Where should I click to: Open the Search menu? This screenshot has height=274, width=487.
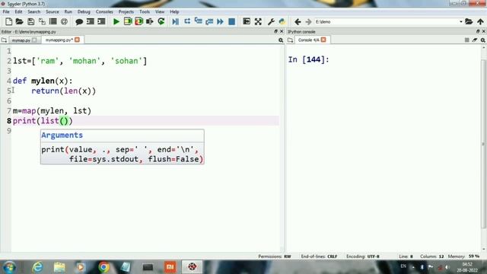tap(33, 12)
